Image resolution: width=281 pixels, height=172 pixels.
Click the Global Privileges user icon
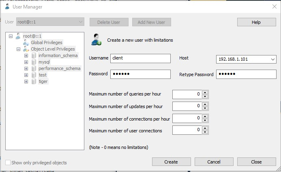click(x=26, y=42)
